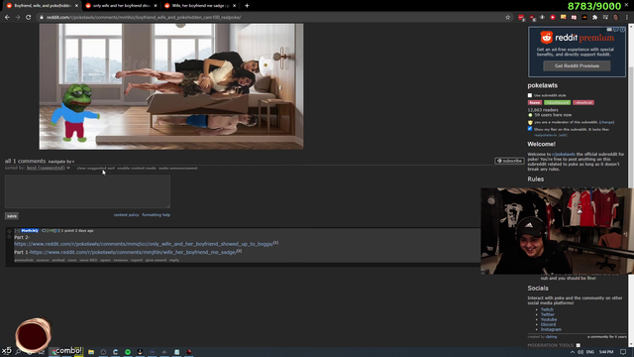
Task: Open MarficbQ's user profile link
Action: point(30,231)
